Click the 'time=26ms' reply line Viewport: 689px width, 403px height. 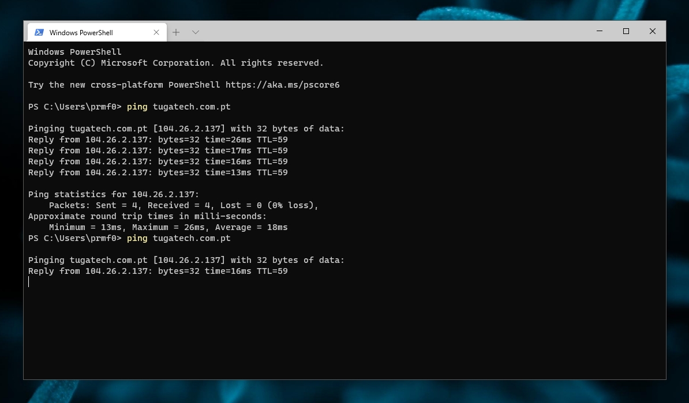click(x=158, y=140)
